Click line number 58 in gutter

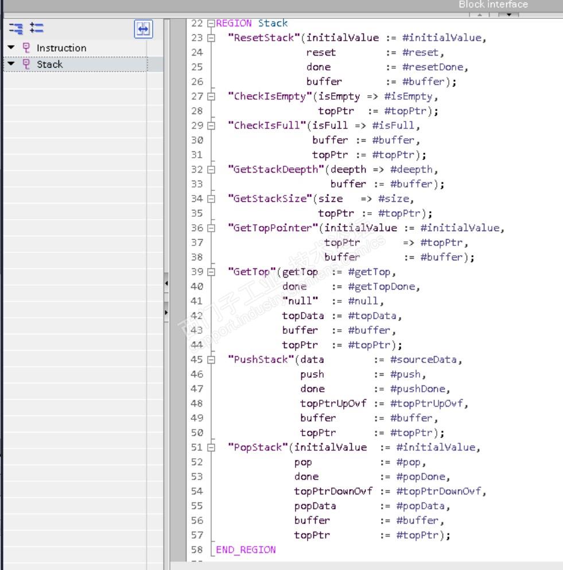click(x=196, y=549)
